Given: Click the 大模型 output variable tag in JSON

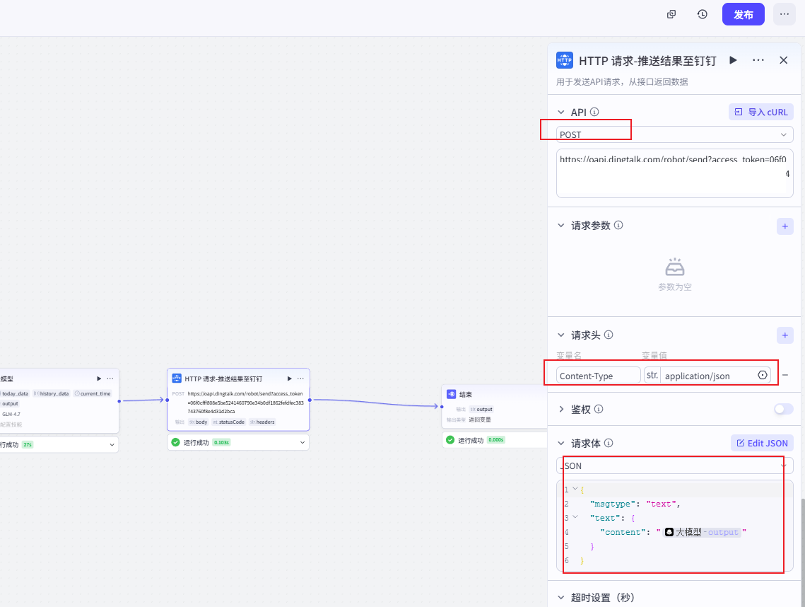Looking at the screenshot, I should click(x=702, y=532).
